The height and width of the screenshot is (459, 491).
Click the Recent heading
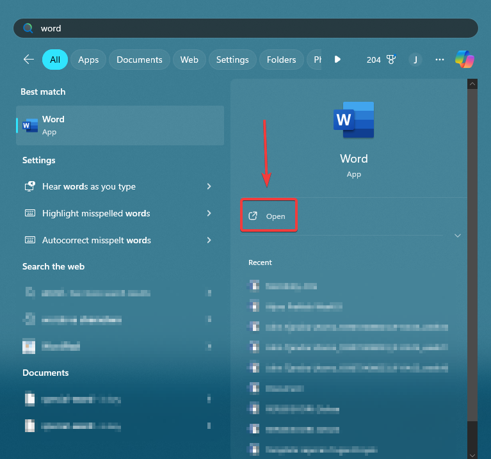[x=260, y=262]
